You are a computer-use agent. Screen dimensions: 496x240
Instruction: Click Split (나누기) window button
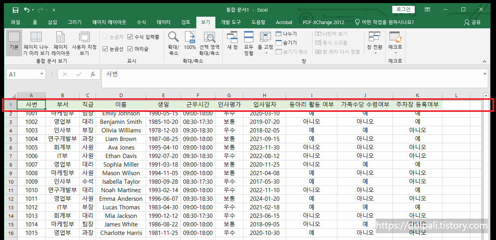(x=286, y=34)
